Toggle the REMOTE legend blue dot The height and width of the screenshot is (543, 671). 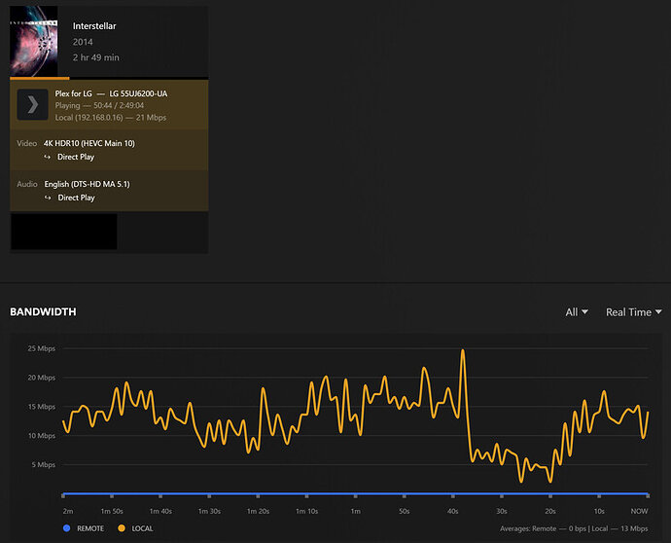[66, 528]
